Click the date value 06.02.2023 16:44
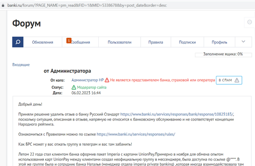Screen dimensions: 255x166 86,93
